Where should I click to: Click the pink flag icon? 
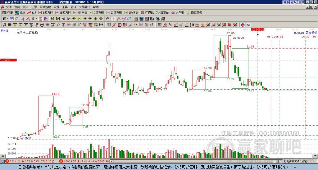pos(46,19)
